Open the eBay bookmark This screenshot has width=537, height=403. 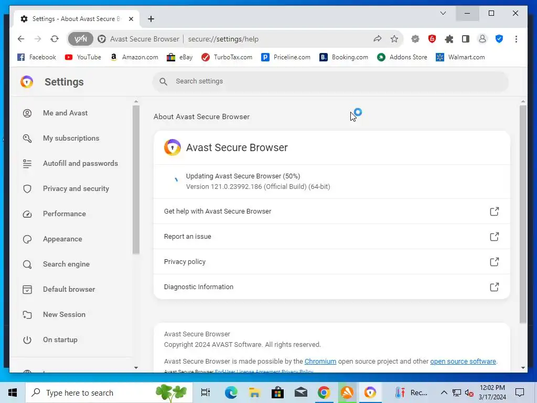[179, 57]
